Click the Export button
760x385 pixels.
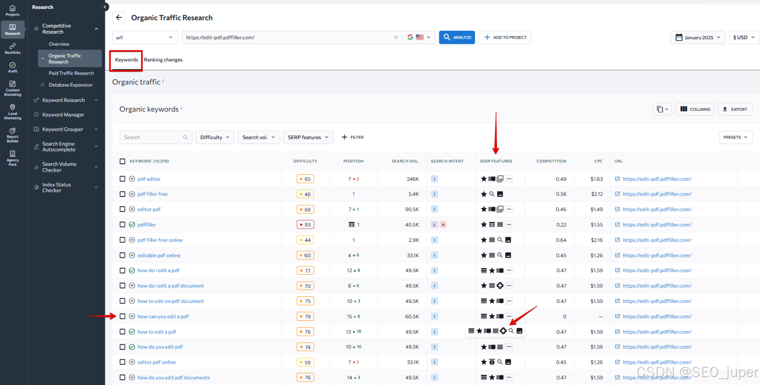735,109
